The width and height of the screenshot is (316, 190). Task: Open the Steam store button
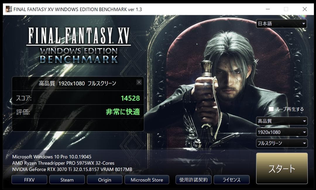pos(67,180)
